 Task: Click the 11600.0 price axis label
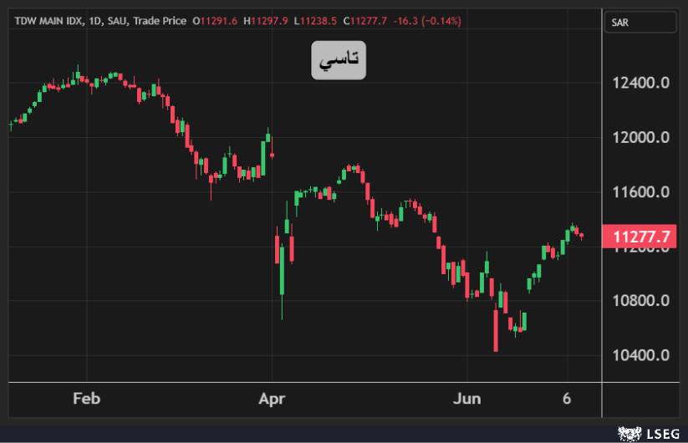tap(641, 192)
